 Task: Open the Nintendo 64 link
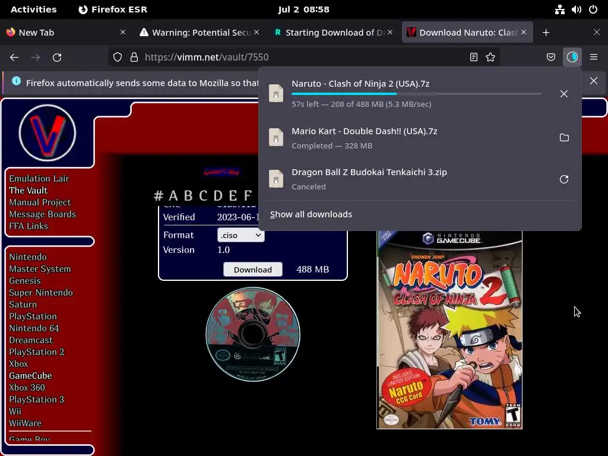click(x=34, y=328)
